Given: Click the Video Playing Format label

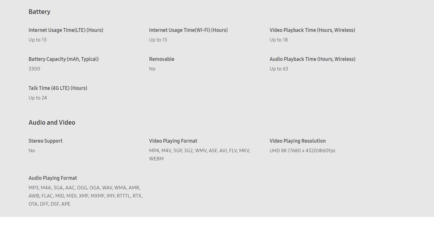Looking at the screenshot, I should (173, 141).
